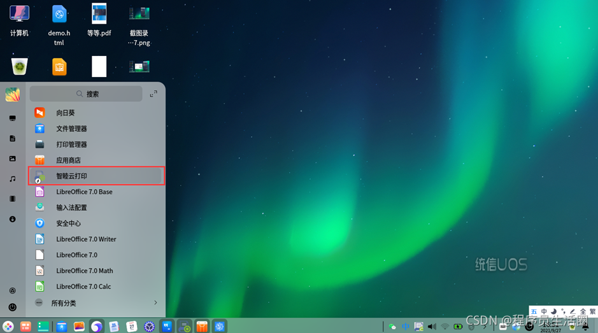
Task: Launch 文件管理器 in the app list
Action: [96, 129]
